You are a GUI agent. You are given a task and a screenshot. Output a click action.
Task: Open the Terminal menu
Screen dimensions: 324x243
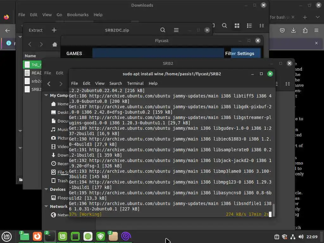click(135, 83)
